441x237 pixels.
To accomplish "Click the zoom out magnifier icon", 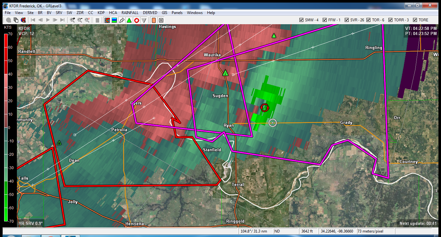I will pos(80,20).
